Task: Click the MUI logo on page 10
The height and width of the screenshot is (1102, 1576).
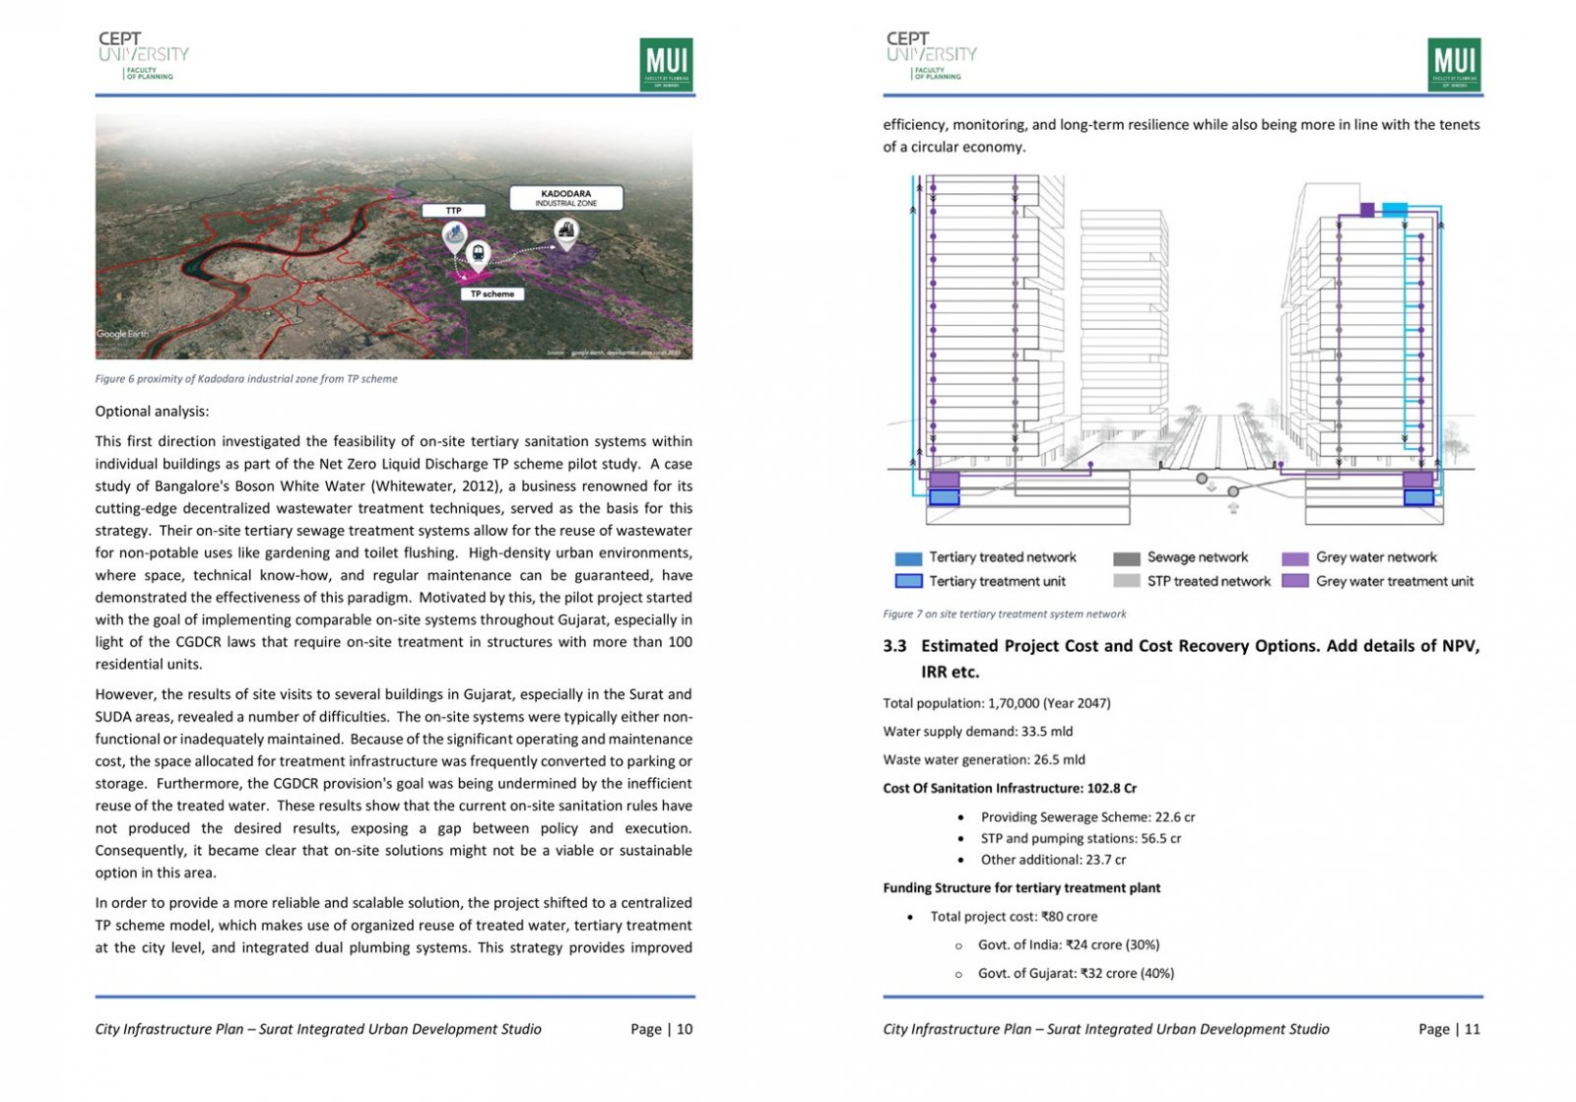Action: tap(666, 64)
